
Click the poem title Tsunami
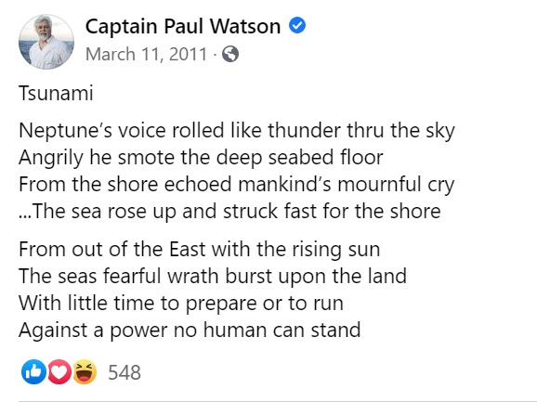(56, 93)
